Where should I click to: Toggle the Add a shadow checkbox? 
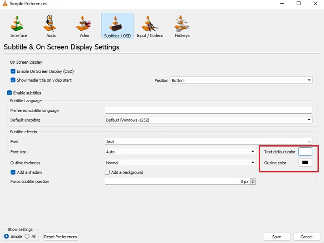pyautogui.click(x=13, y=172)
